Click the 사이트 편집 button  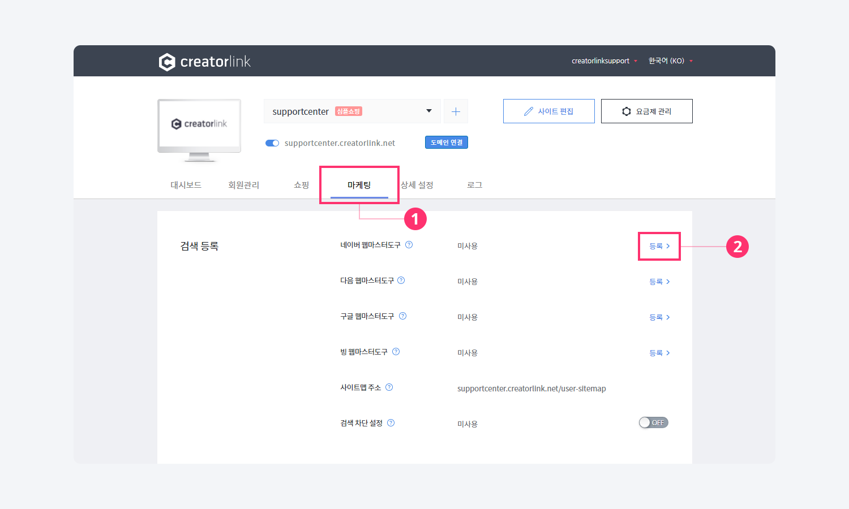pos(548,111)
